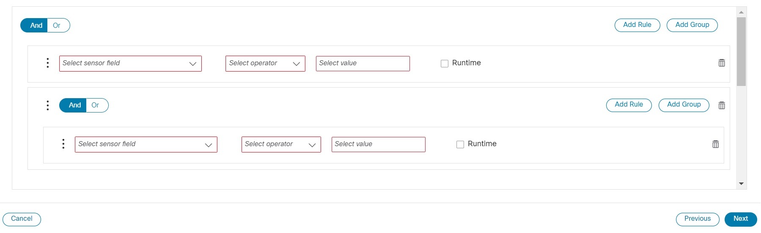Screen dimensions: 761x233
Task: Click Next to proceed
Action: pos(741,219)
